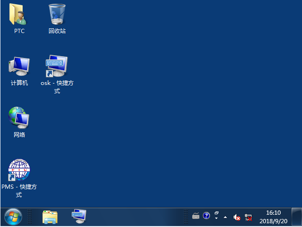This screenshot has height=227, width=302.
Task: Select the Computer (计算机) desktop icon
Action: [19, 66]
